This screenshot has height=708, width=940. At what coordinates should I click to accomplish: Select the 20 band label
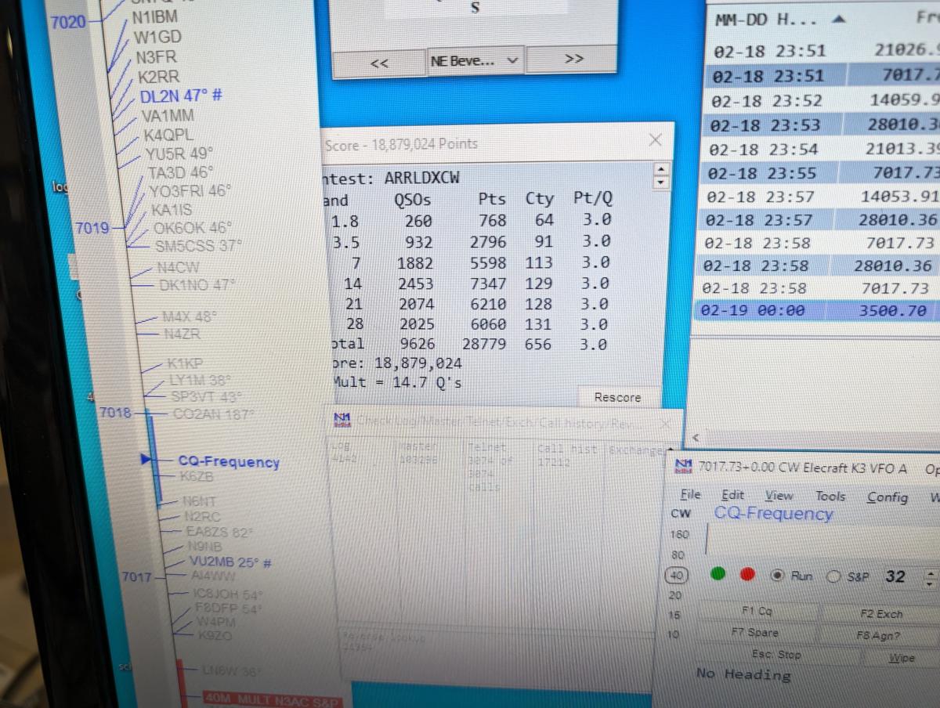(675, 595)
